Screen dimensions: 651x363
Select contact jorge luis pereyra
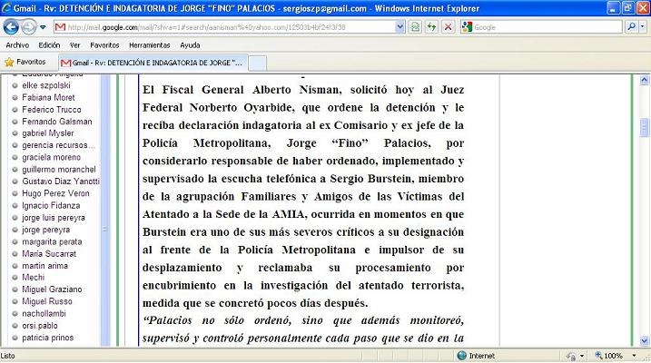54,218
